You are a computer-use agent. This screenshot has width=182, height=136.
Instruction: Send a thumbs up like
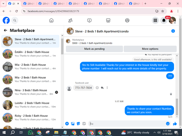point(175,124)
